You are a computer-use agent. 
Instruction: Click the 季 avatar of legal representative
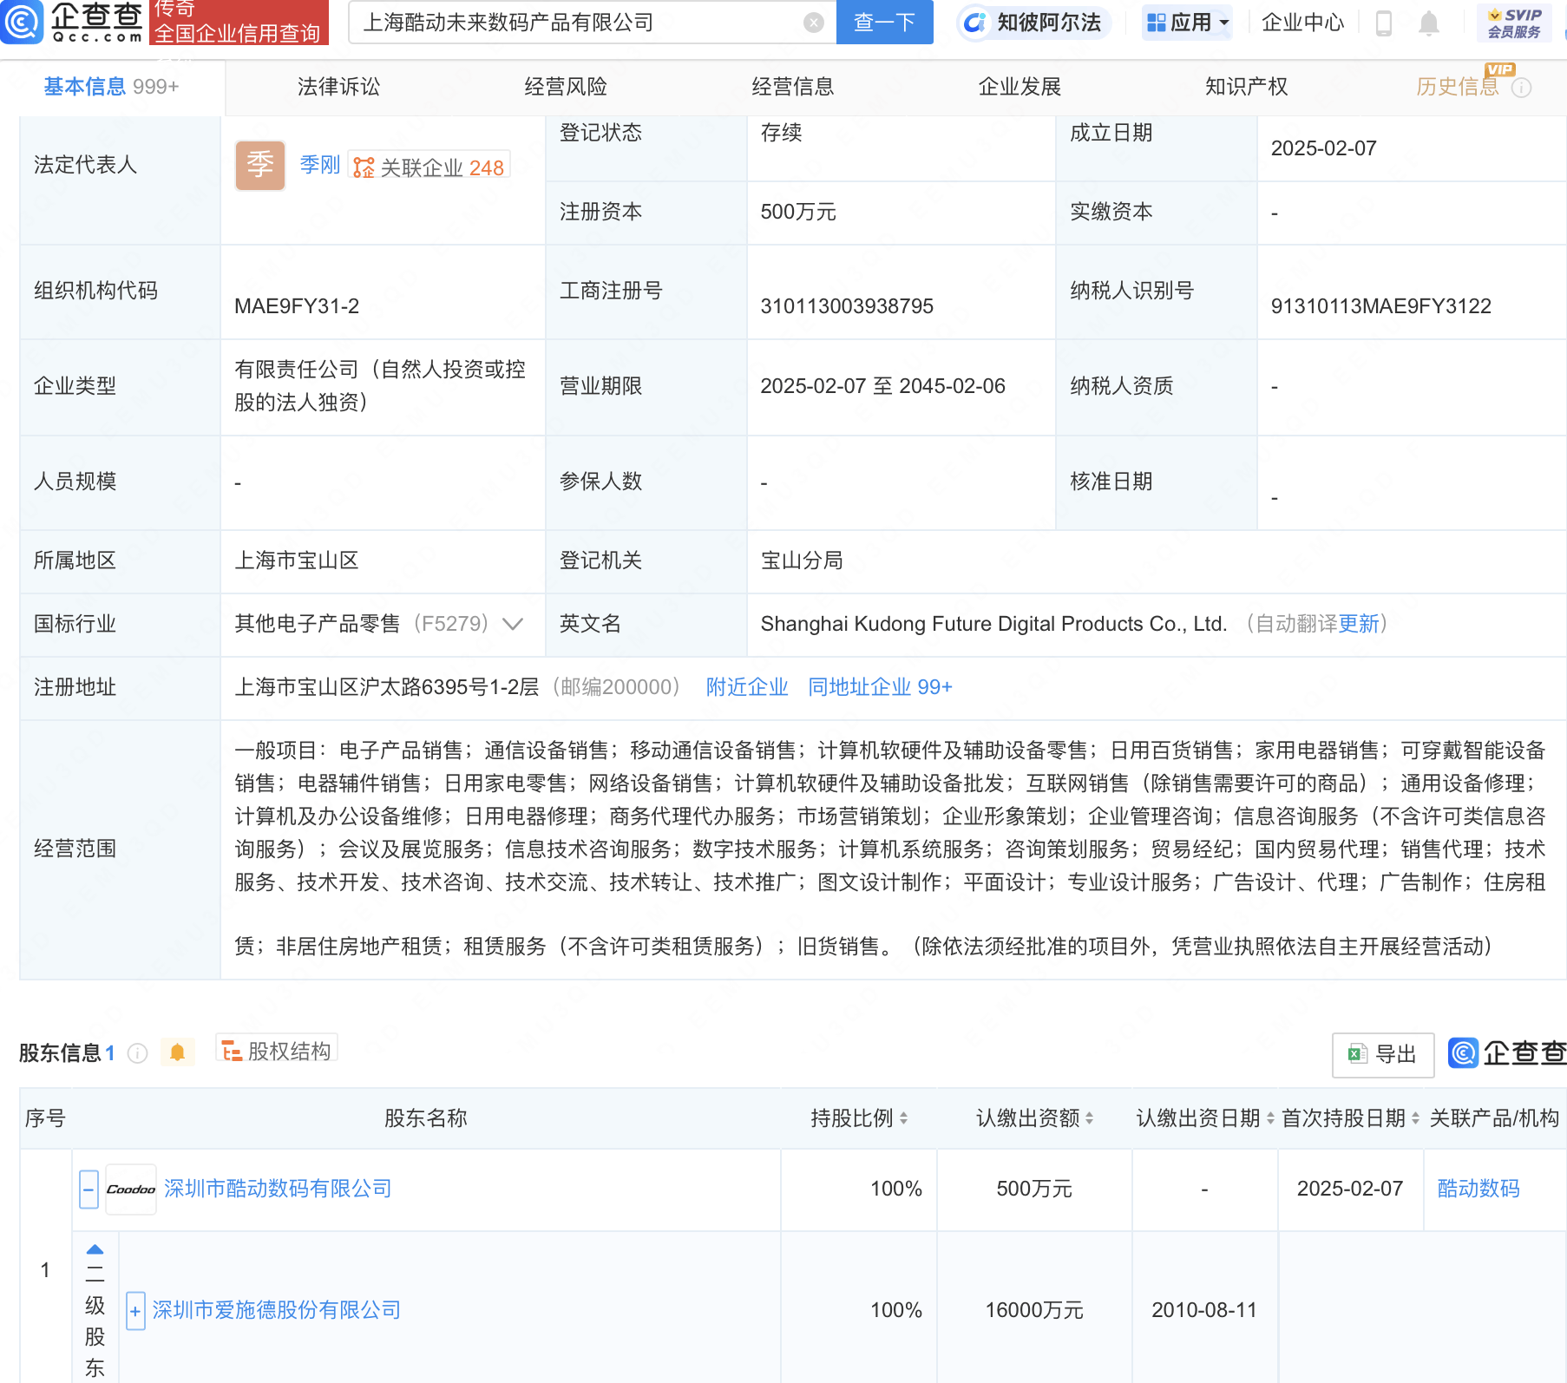point(259,165)
